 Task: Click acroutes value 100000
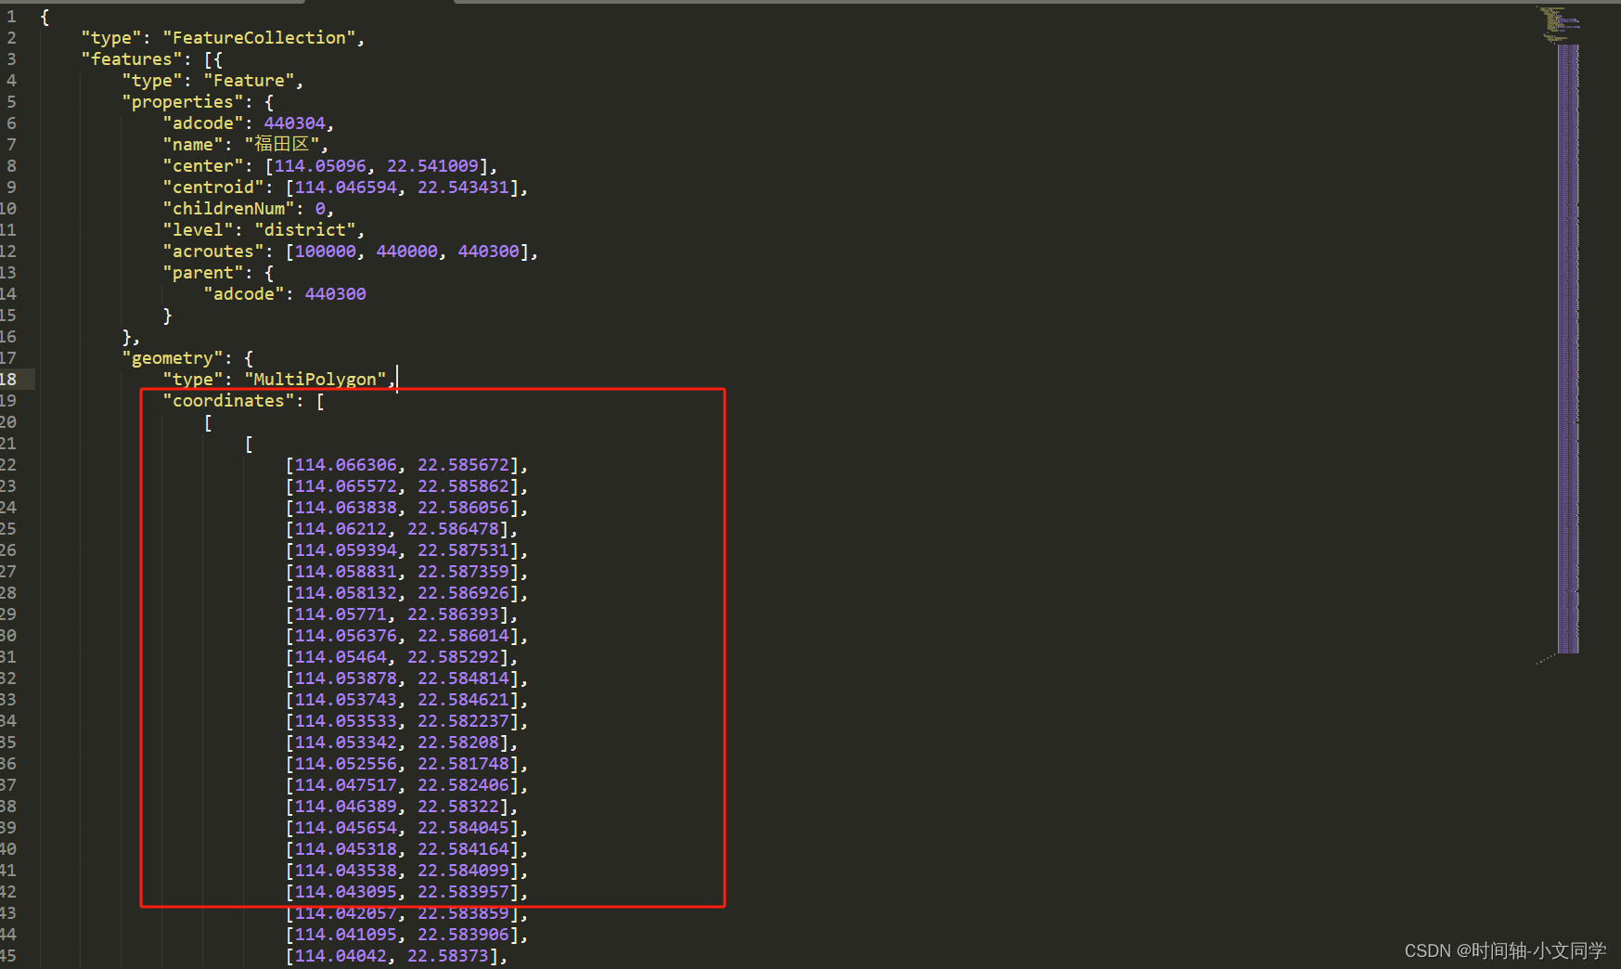click(325, 252)
